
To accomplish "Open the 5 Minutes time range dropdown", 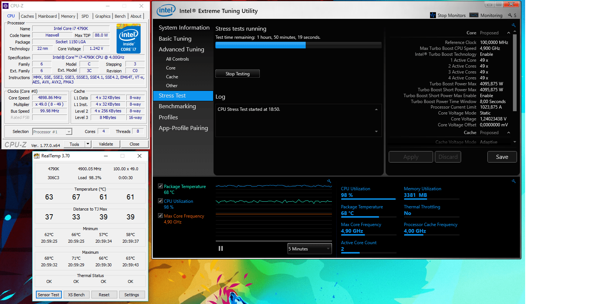I will pyautogui.click(x=309, y=249).
